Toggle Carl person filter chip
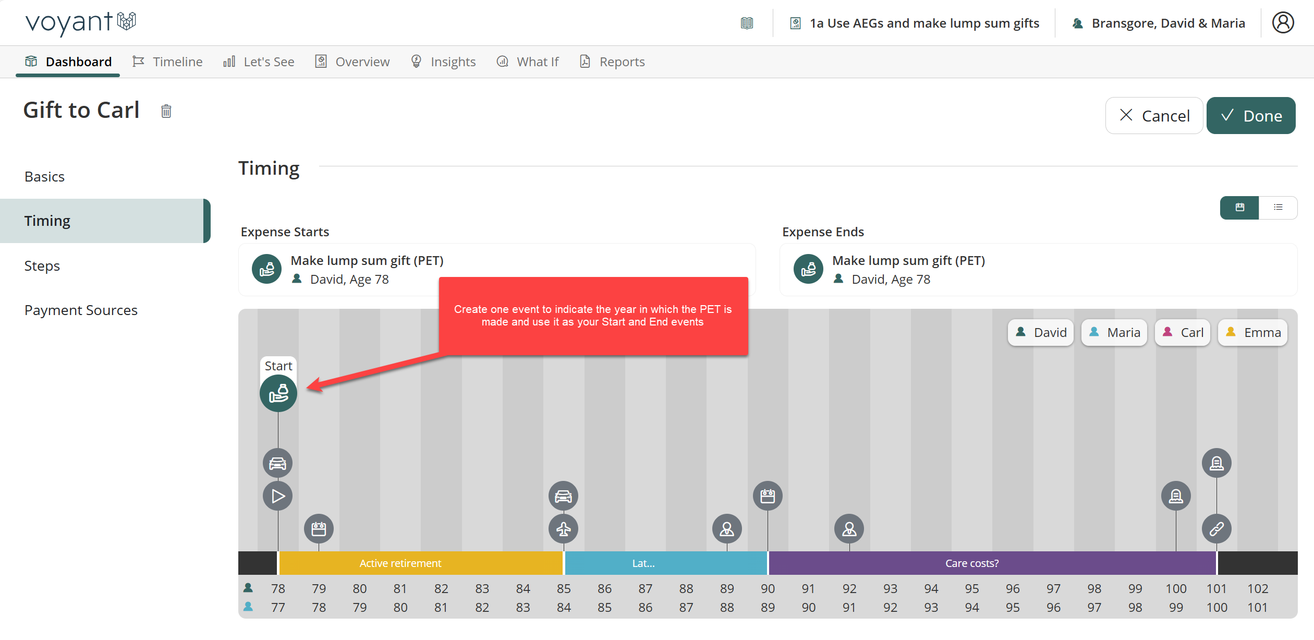The height and width of the screenshot is (640, 1314). (x=1182, y=333)
